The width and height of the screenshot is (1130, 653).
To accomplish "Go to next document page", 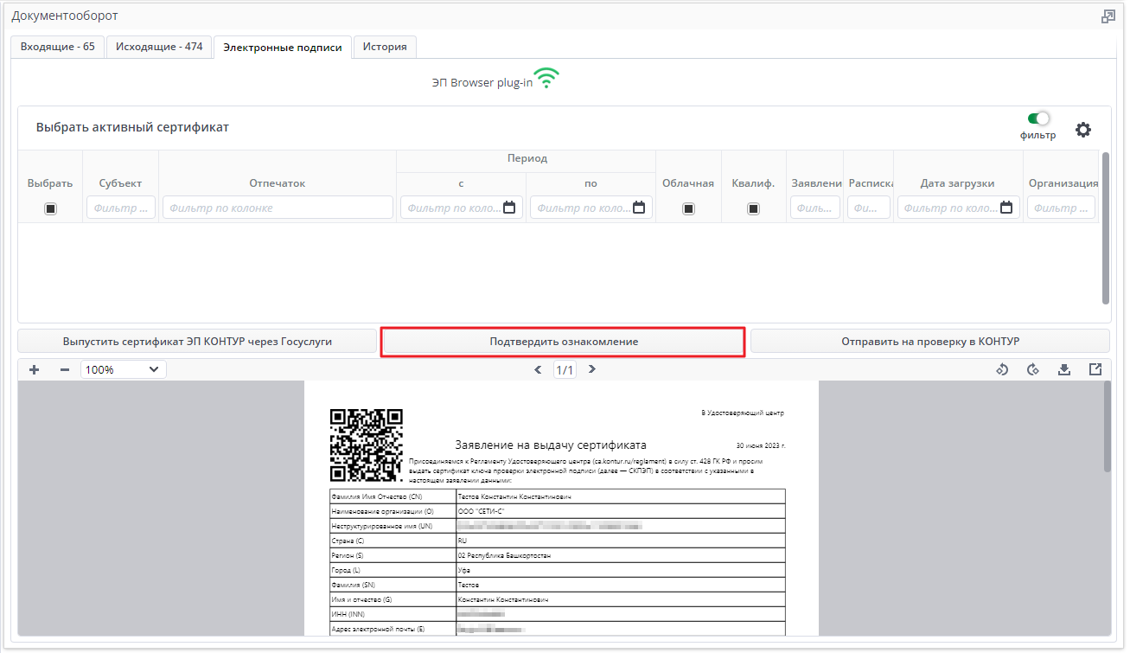I will coord(592,369).
